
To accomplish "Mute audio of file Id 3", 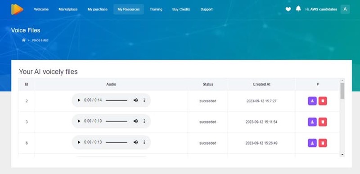I will pos(136,121).
